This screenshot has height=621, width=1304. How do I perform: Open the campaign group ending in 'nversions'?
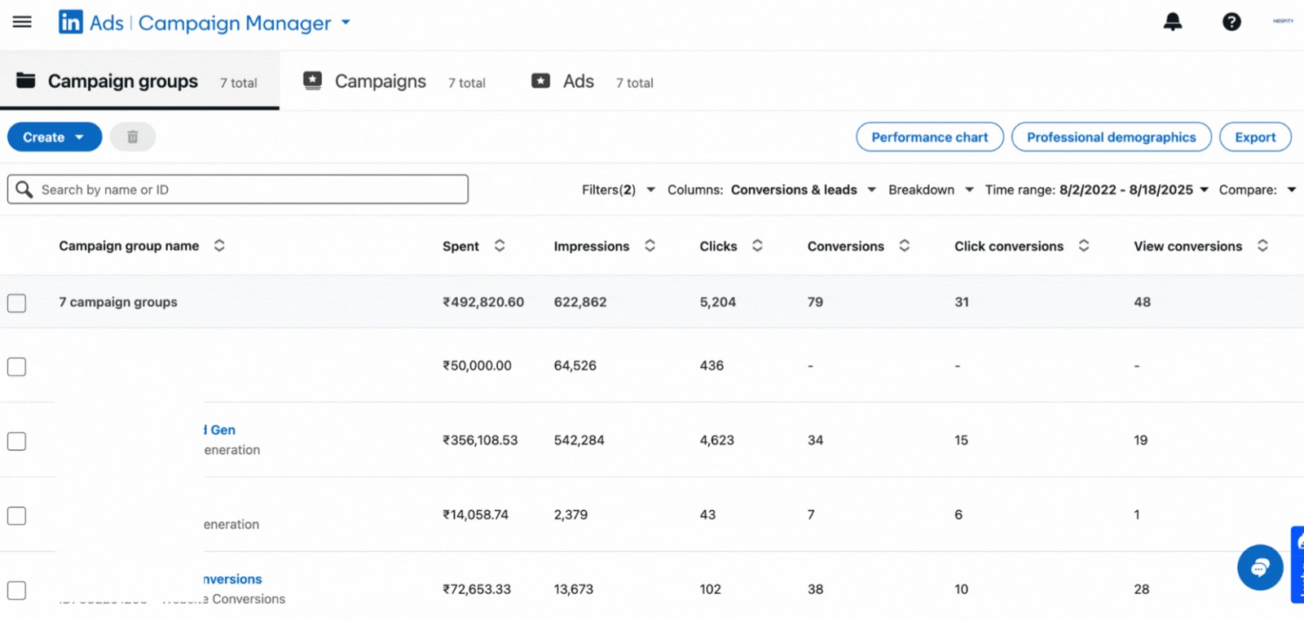click(x=233, y=579)
